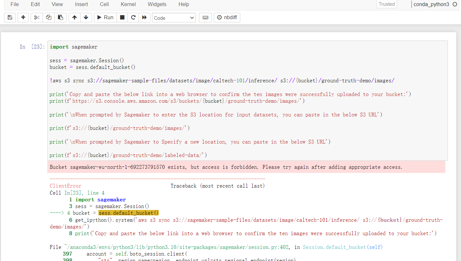
Task: Open the Help menu
Action: pyautogui.click(x=184, y=4)
